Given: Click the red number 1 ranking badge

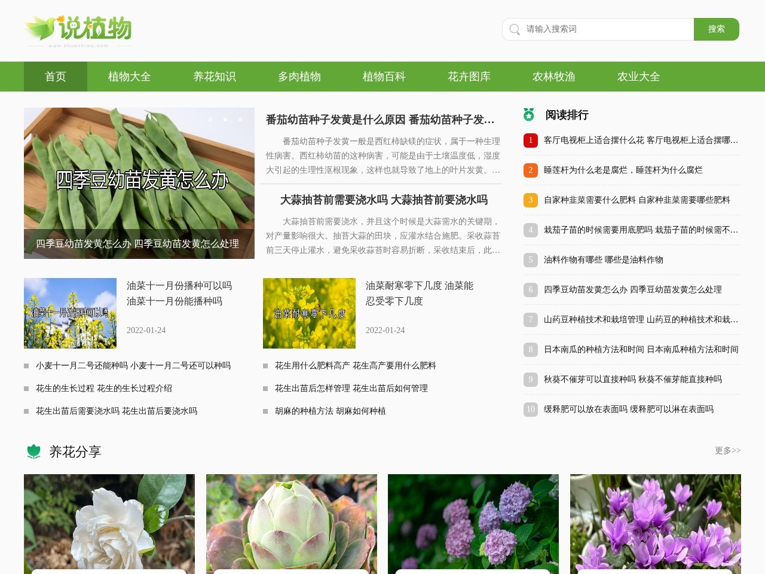Looking at the screenshot, I should point(530,141).
